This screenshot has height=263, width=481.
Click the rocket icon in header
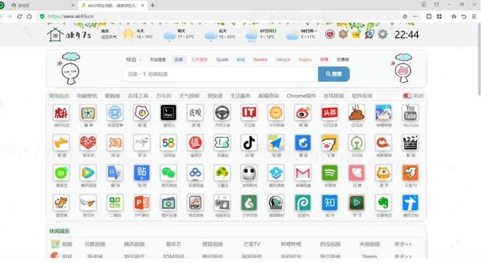(x=370, y=34)
